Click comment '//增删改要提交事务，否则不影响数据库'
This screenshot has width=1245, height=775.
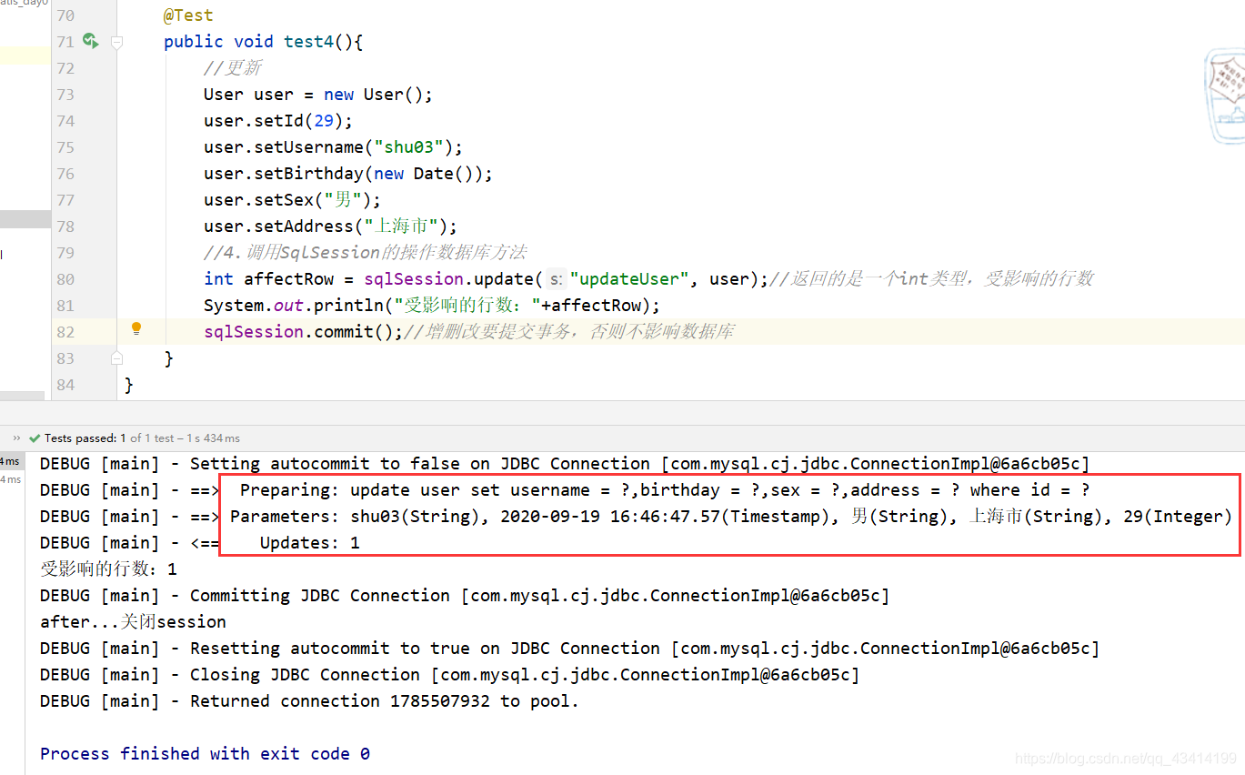568,332
